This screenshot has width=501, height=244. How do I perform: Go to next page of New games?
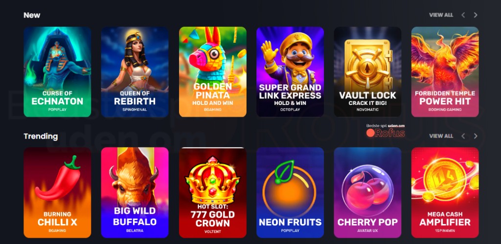coord(476,15)
